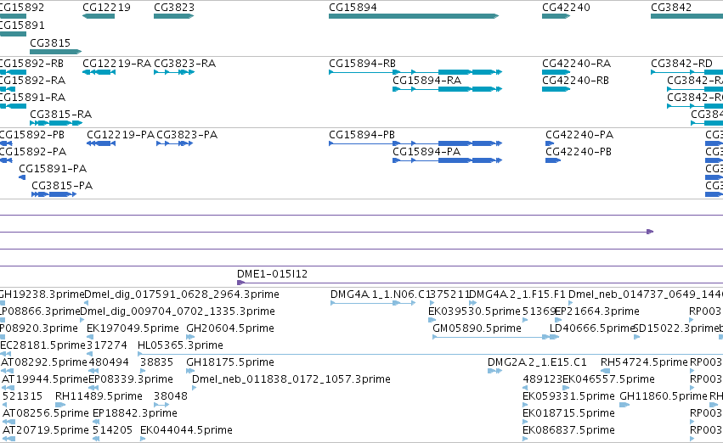Click the EK046557.5prime EST label
The image size is (723, 443).
(608, 379)
